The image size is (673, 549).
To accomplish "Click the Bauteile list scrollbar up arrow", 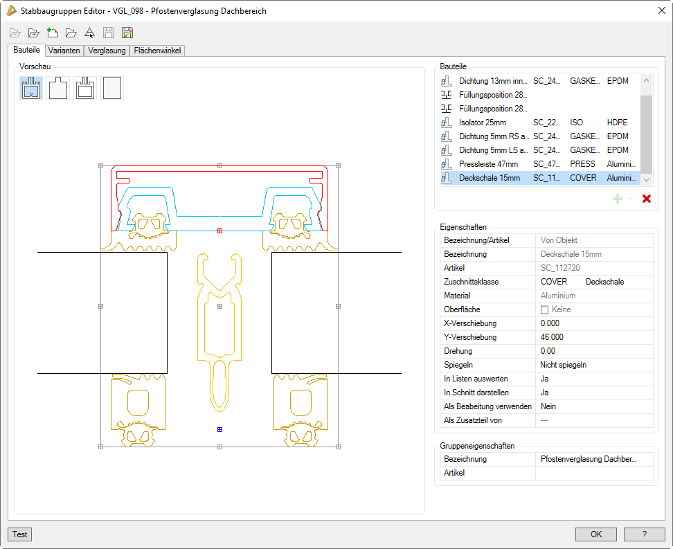I will (x=647, y=80).
